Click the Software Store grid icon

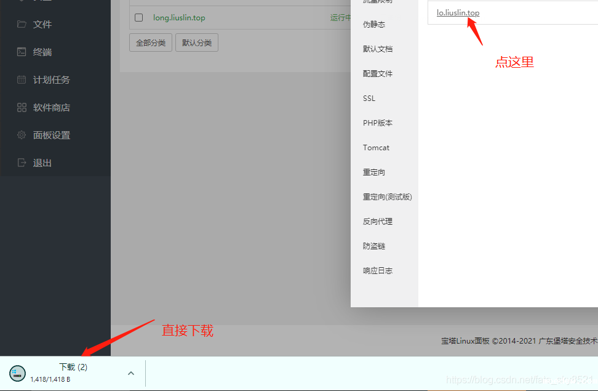tap(22, 108)
